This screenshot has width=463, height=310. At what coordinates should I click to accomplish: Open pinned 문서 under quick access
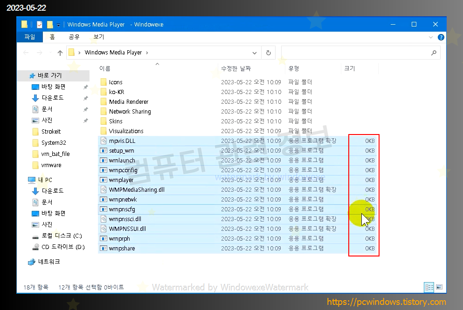(x=47, y=109)
